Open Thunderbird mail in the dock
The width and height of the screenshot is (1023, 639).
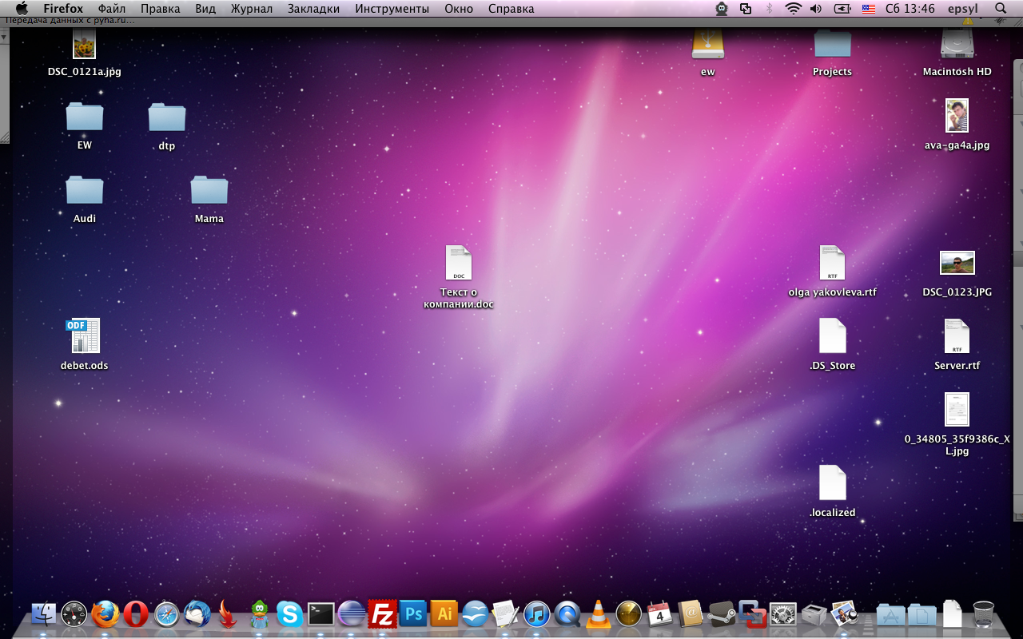click(197, 614)
